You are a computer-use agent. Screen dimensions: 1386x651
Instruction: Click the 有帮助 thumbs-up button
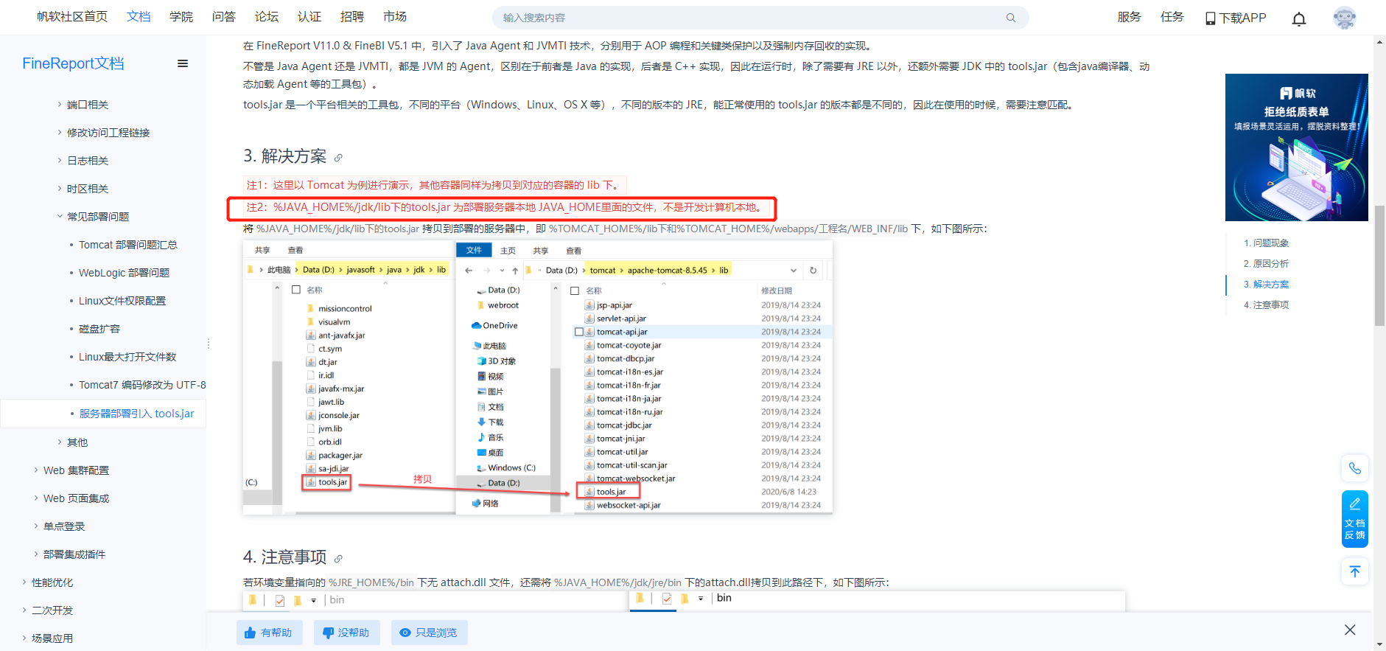[269, 633]
